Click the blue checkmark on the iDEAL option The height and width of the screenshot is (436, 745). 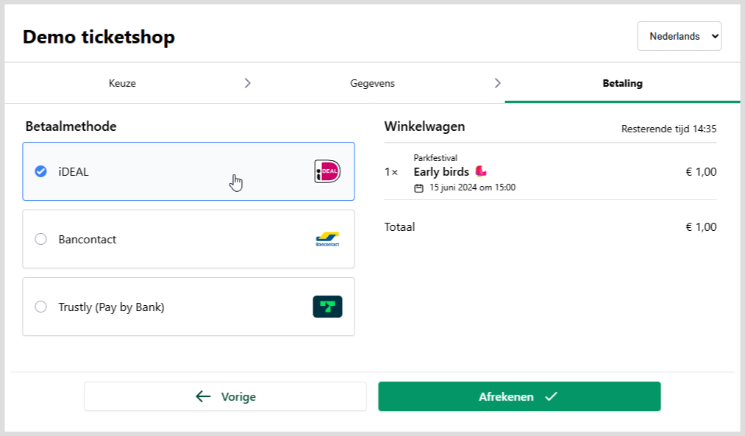(41, 171)
